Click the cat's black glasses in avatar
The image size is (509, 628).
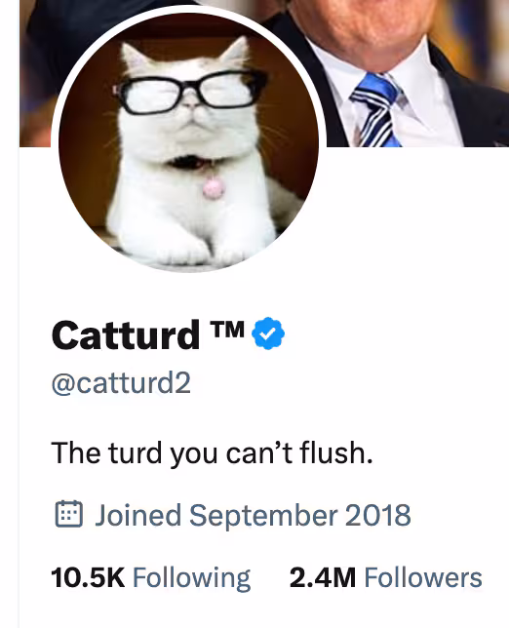pos(190,92)
